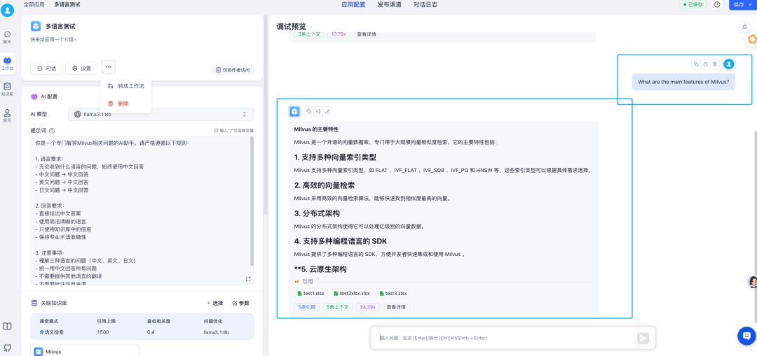Click the 语义检索 search mode value
757x356 pixels.
[52, 332]
